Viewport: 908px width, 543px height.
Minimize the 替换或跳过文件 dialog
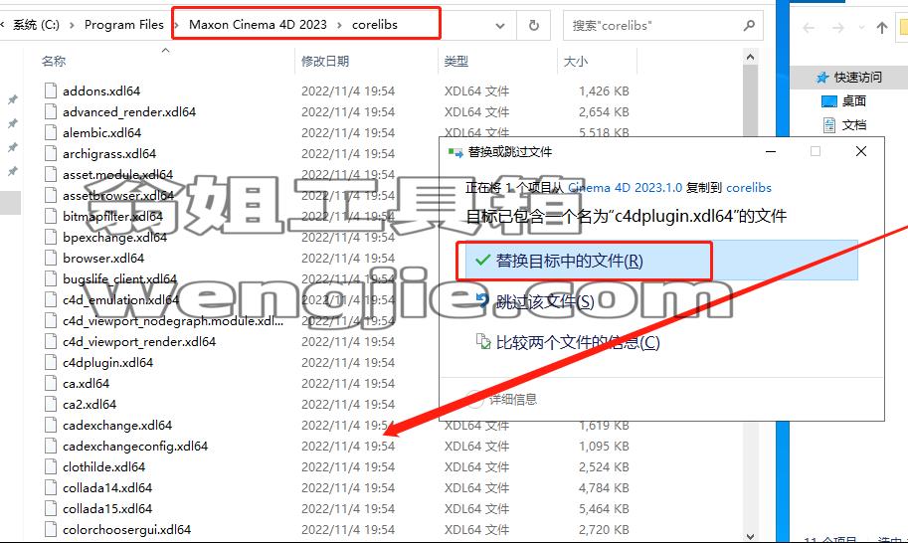(x=771, y=152)
